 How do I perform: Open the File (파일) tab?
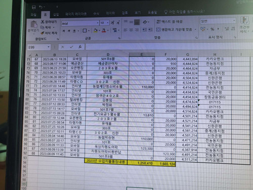click(x=33, y=15)
